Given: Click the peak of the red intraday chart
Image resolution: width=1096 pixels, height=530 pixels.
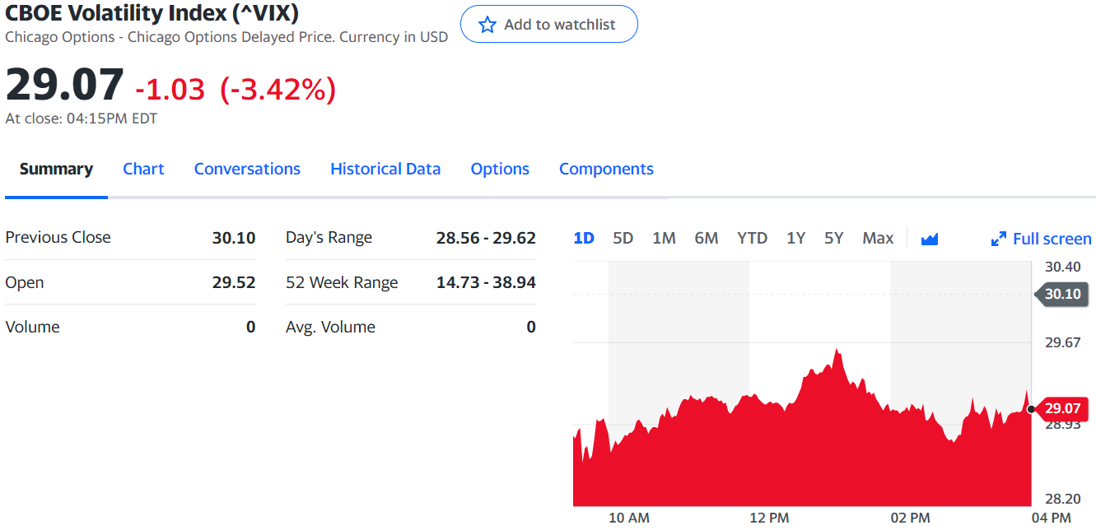Looking at the screenshot, I should pos(837,351).
